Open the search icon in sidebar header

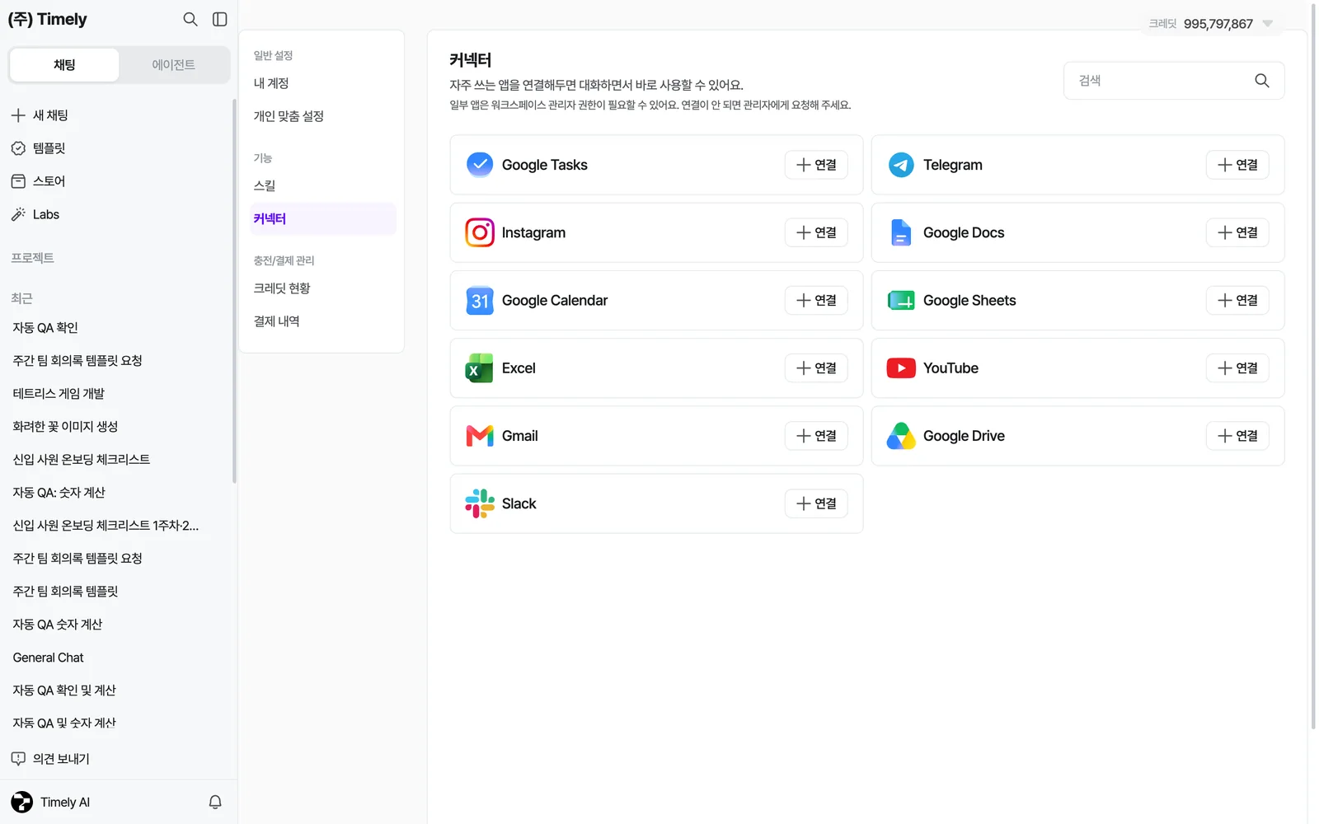(x=190, y=19)
